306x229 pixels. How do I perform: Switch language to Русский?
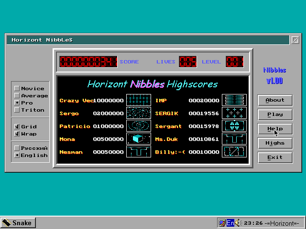pyautogui.click(x=17, y=148)
